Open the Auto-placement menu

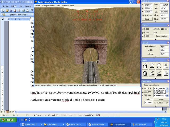[x=48, y=5]
